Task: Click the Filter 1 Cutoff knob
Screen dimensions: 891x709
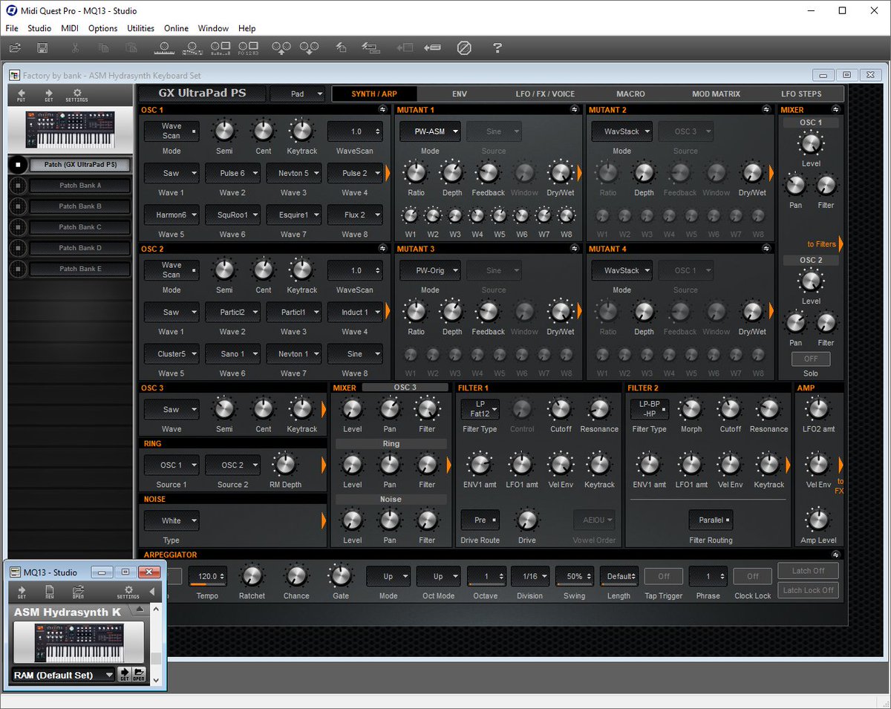Action: pos(561,409)
